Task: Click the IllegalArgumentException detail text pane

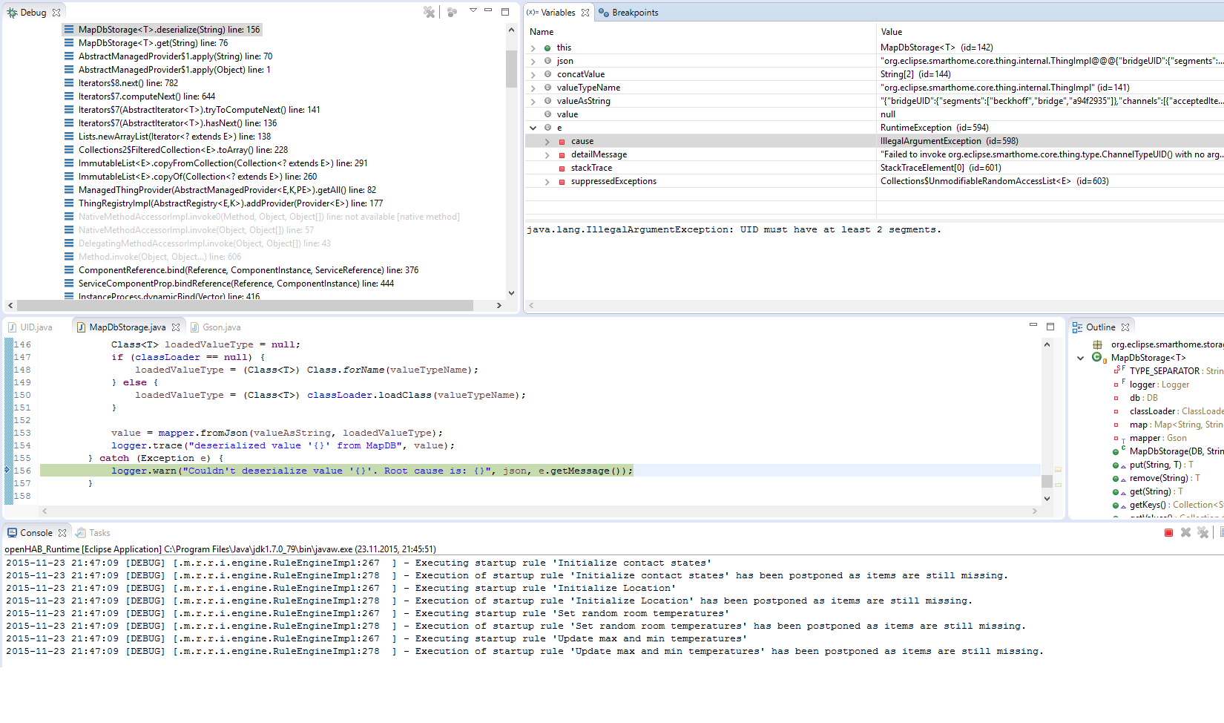Action: [875, 260]
